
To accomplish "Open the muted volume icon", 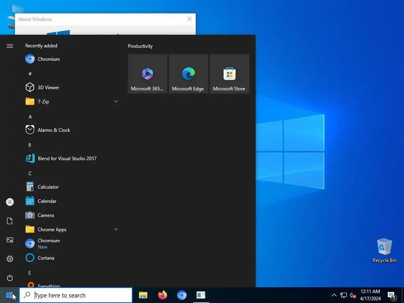I will [x=353, y=295].
